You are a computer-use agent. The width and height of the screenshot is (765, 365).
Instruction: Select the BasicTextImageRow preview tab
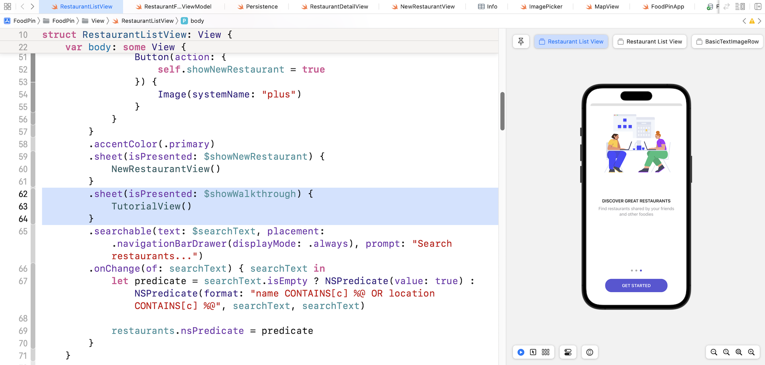727,41
